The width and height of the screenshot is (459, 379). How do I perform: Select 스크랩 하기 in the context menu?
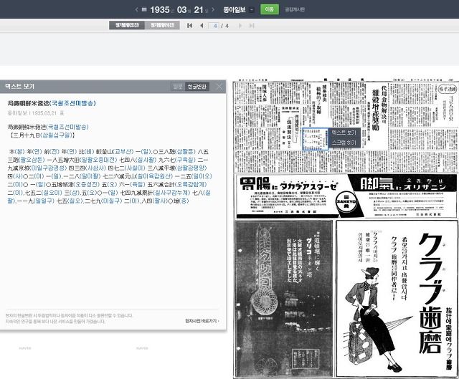click(x=344, y=143)
